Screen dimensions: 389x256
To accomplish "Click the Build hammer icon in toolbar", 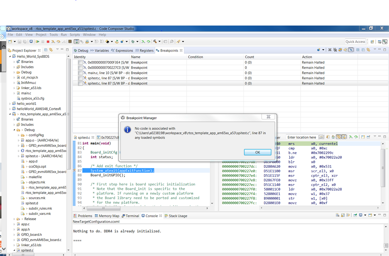I will click(155, 41).
